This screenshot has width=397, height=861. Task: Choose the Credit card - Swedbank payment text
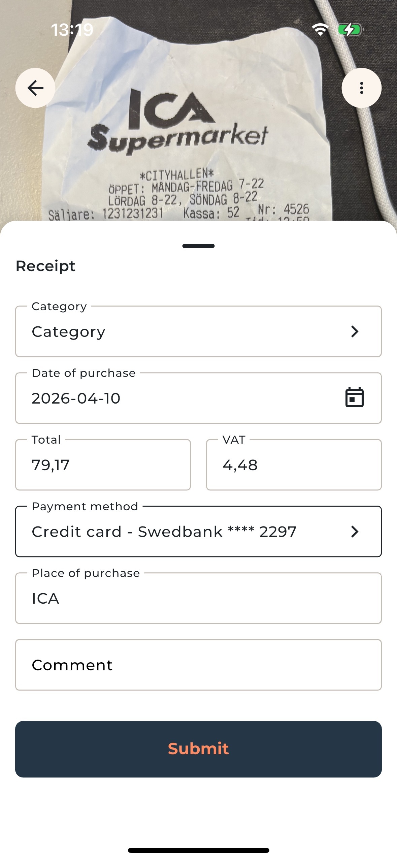coord(164,532)
